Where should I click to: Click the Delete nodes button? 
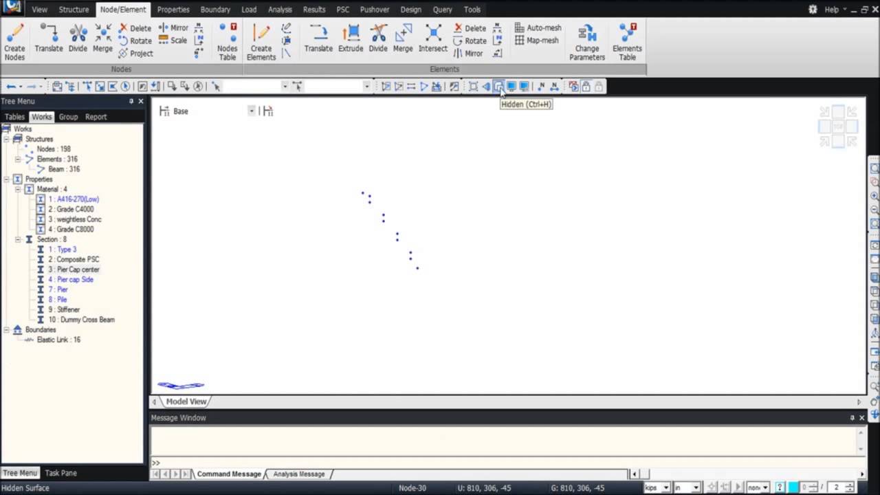coord(135,28)
